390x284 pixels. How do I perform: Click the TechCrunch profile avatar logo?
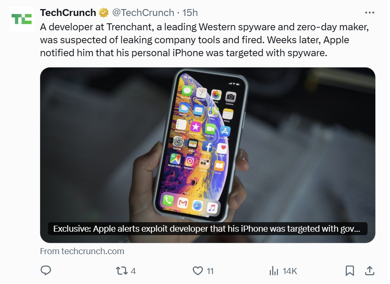21,19
